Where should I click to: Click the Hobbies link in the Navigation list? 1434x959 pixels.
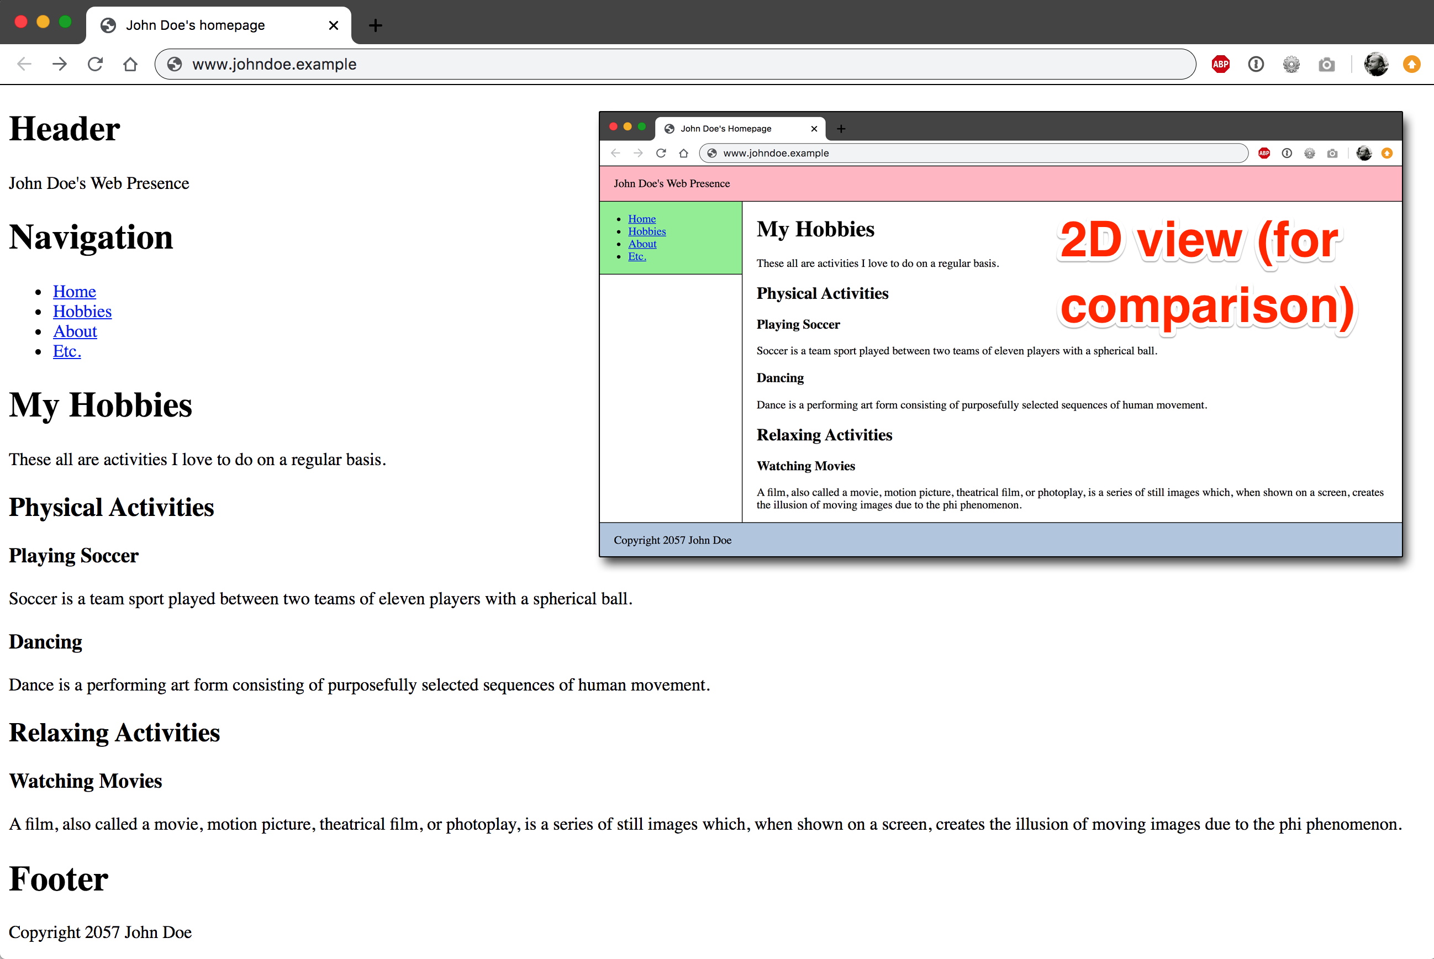[x=82, y=312]
